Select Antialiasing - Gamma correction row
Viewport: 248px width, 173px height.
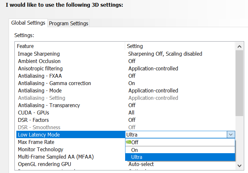[x=55, y=83]
